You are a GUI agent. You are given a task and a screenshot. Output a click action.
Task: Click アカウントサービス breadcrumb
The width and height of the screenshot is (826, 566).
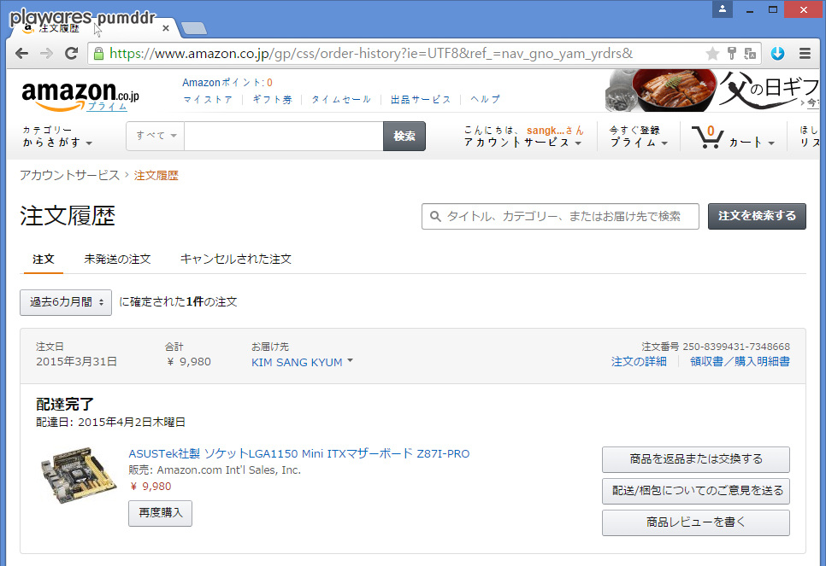pyautogui.click(x=69, y=175)
